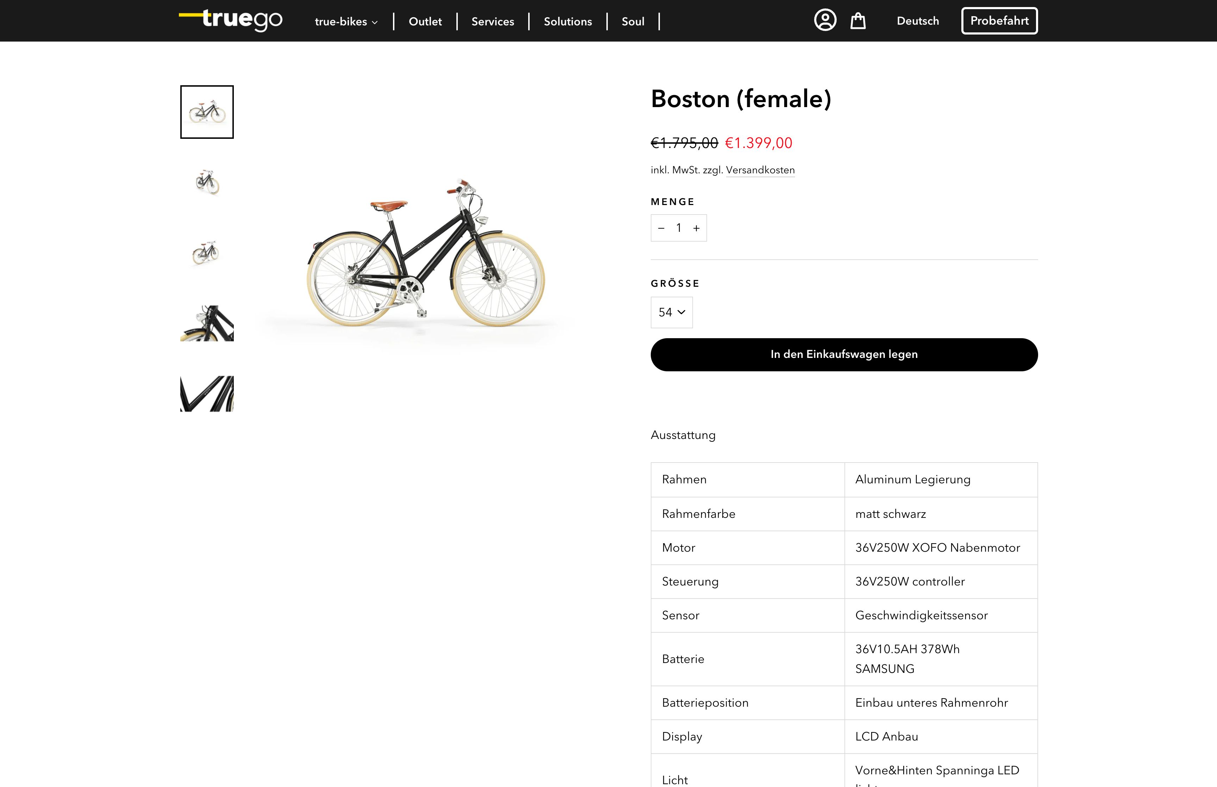Open the Soul menu item
The height and width of the screenshot is (787, 1217).
[x=633, y=21]
